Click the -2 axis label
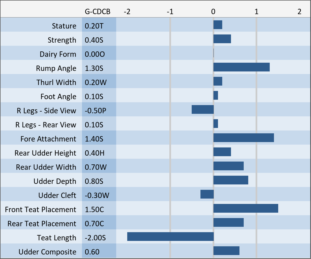 click(127, 12)
